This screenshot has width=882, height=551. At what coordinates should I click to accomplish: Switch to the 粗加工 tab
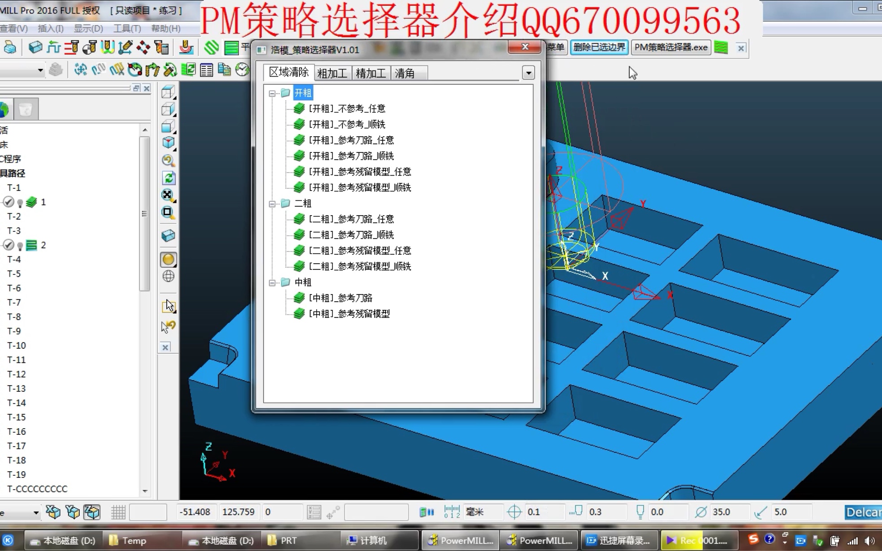point(332,73)
